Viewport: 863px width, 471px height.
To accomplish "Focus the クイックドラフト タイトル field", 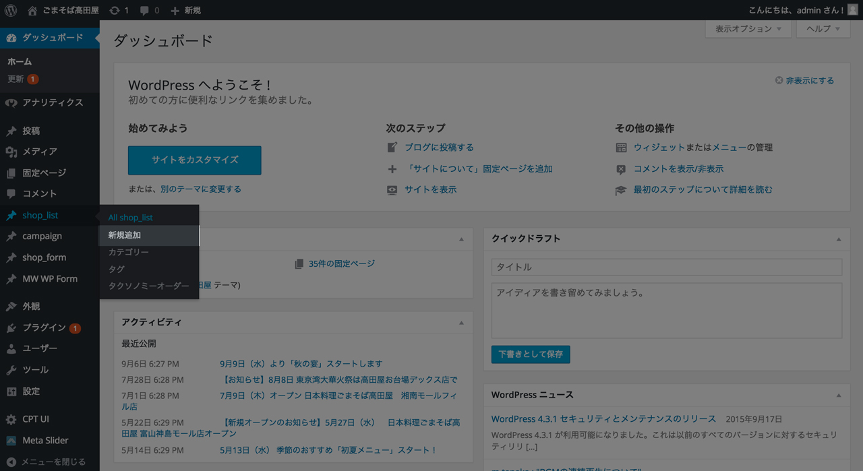I will click(667, 268).
